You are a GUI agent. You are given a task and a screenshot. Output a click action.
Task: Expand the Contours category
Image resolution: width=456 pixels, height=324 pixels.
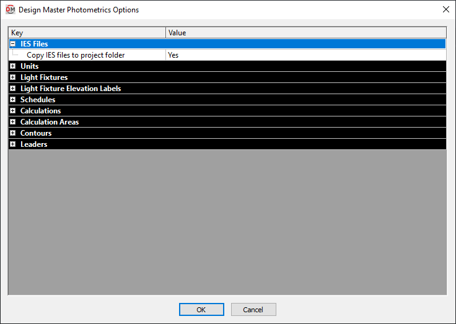point(13,133)
